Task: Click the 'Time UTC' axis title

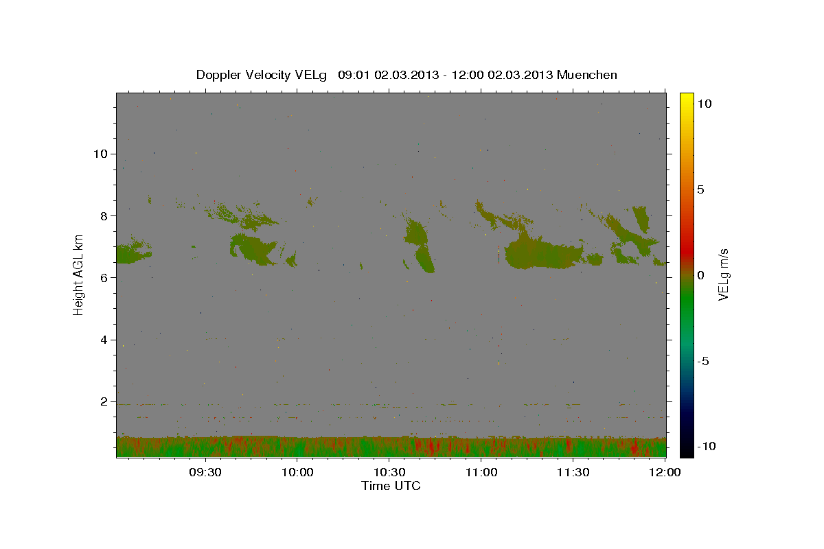Action: [x=391, y=486]
